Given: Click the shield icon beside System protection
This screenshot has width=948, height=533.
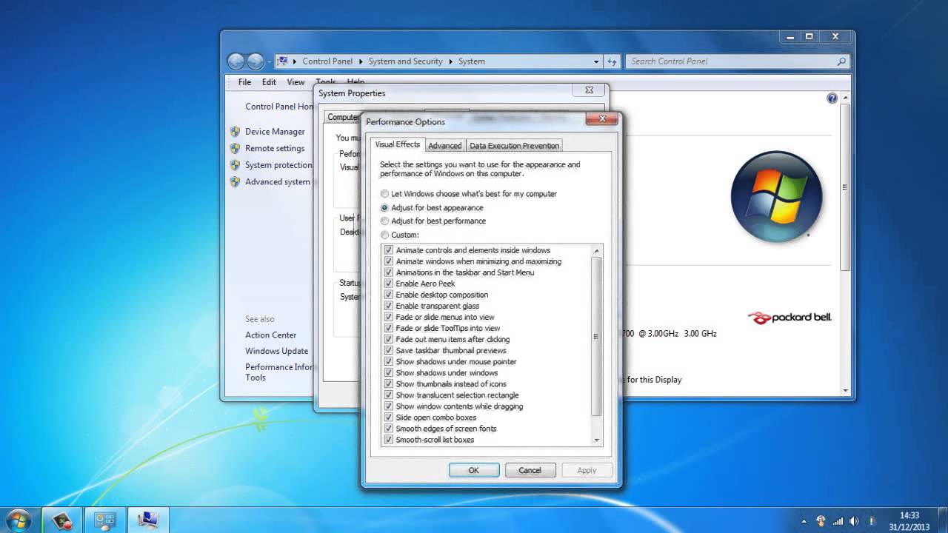Looking at the screenshot, I should [236, 165].
